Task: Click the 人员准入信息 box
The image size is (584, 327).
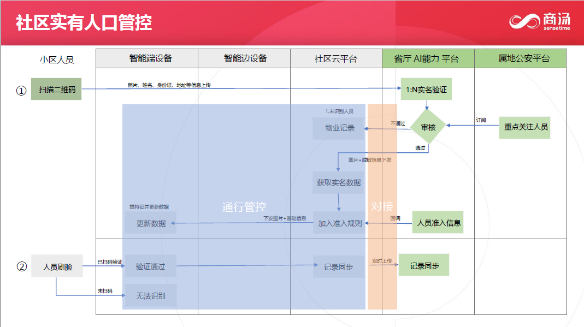Action: (x=438, y=223)
